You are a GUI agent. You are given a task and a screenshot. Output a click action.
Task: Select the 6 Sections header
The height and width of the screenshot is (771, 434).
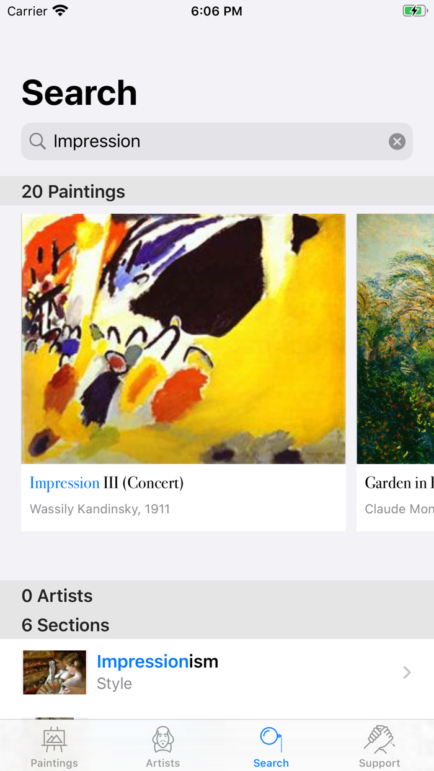coord(65,625)
